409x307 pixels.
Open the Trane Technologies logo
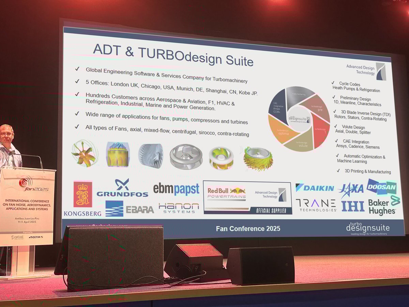[316, 205]
